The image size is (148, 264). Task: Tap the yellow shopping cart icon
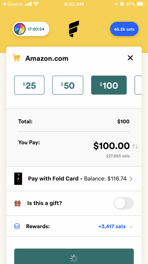[17, 57]
